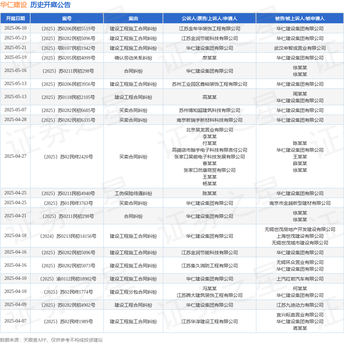The image size is (344, 343).
Task: Click plaintiff 高某某
Action: coord(209,97)
